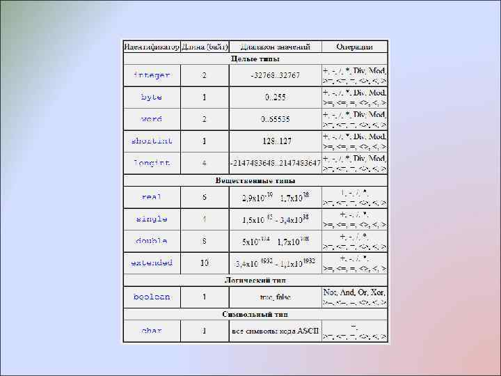Select the range '0..255'
501x376 pixels.
pos(275,97)
